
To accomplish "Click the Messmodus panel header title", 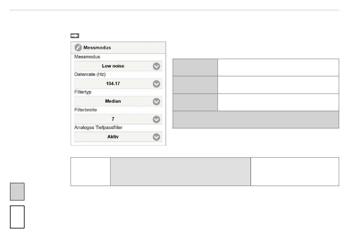I will click(97, 48).
